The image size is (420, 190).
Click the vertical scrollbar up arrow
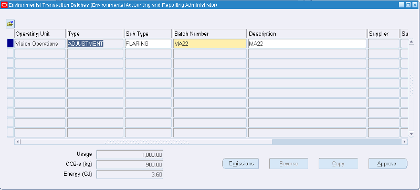[x=411, y=42]
